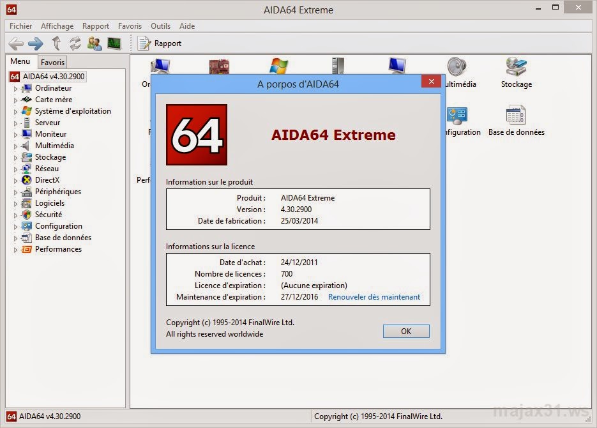Expand the Performances tree node

click(15, 249)
